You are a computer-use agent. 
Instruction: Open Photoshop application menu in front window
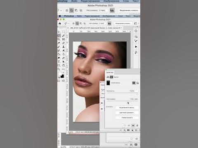[69, 16]
